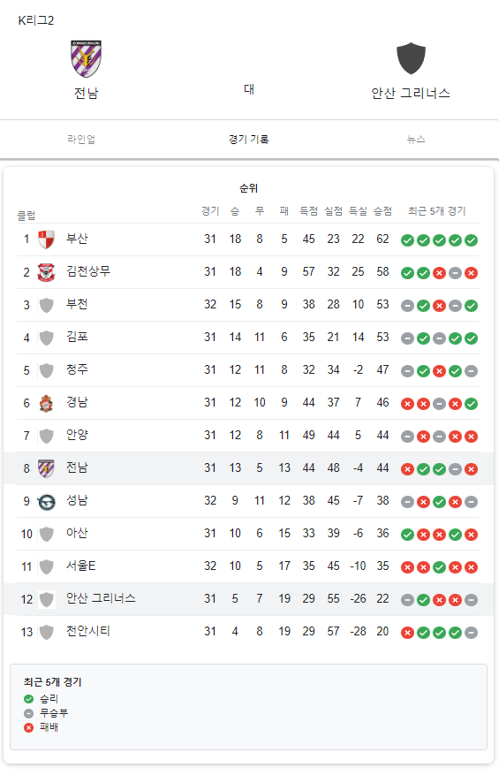Switch to the 라인업 tab

(81, 140)
